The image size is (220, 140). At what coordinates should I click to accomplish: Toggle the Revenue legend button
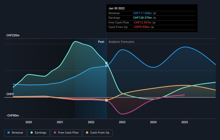coord(15,133)
